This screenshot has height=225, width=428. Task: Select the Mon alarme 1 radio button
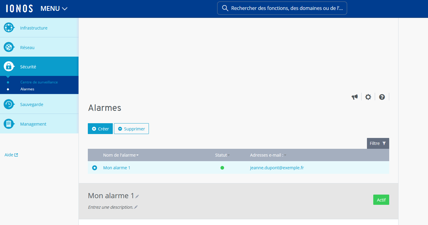tap(95, 168)
